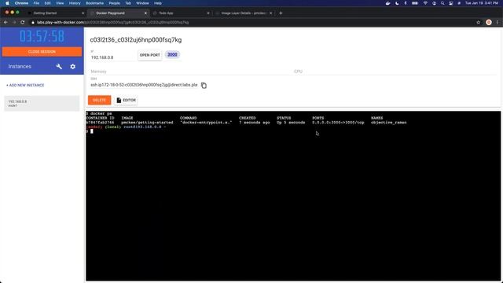This screenshot has width=503, height=283.
Task: Open the Chrome profile avatar
Action: [x=489, y=22]
